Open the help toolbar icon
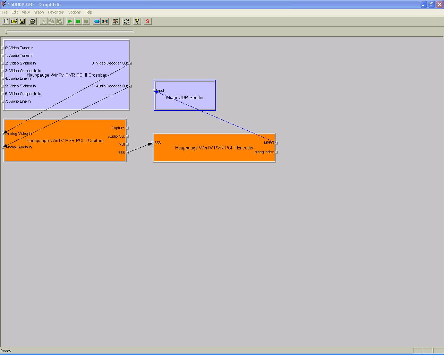444x355 pixels. point(137,21)
